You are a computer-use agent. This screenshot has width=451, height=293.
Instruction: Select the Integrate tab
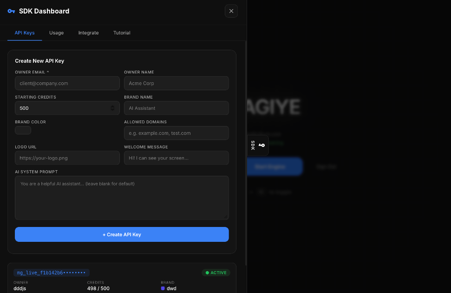[x=88, y=33]
